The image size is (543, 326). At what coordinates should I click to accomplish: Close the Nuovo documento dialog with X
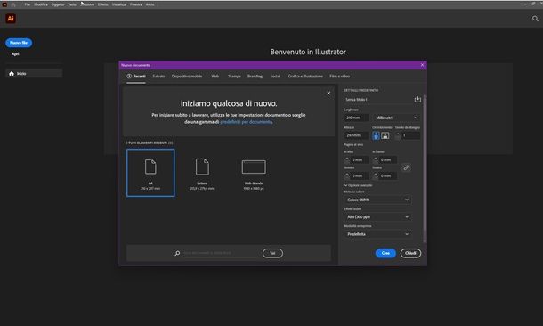[422, 65]
